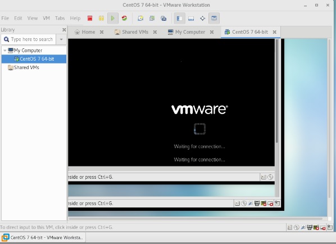The width and height of the screenshot is (336, 244).
Task: Maximize the VMware Workstation window
Action: (316, 5)
